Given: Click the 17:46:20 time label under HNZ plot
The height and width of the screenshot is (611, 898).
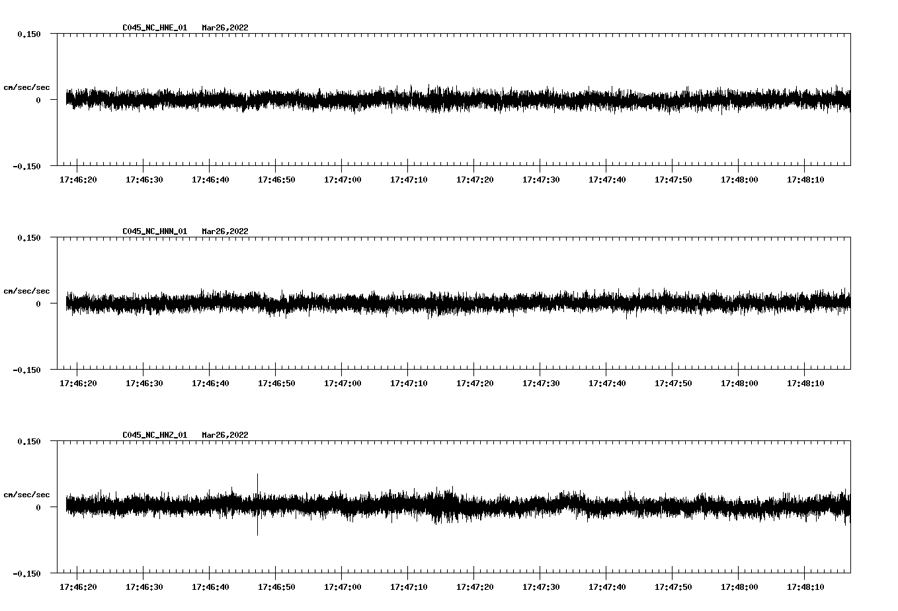Looking at the screenshot, I should point(78,587).
